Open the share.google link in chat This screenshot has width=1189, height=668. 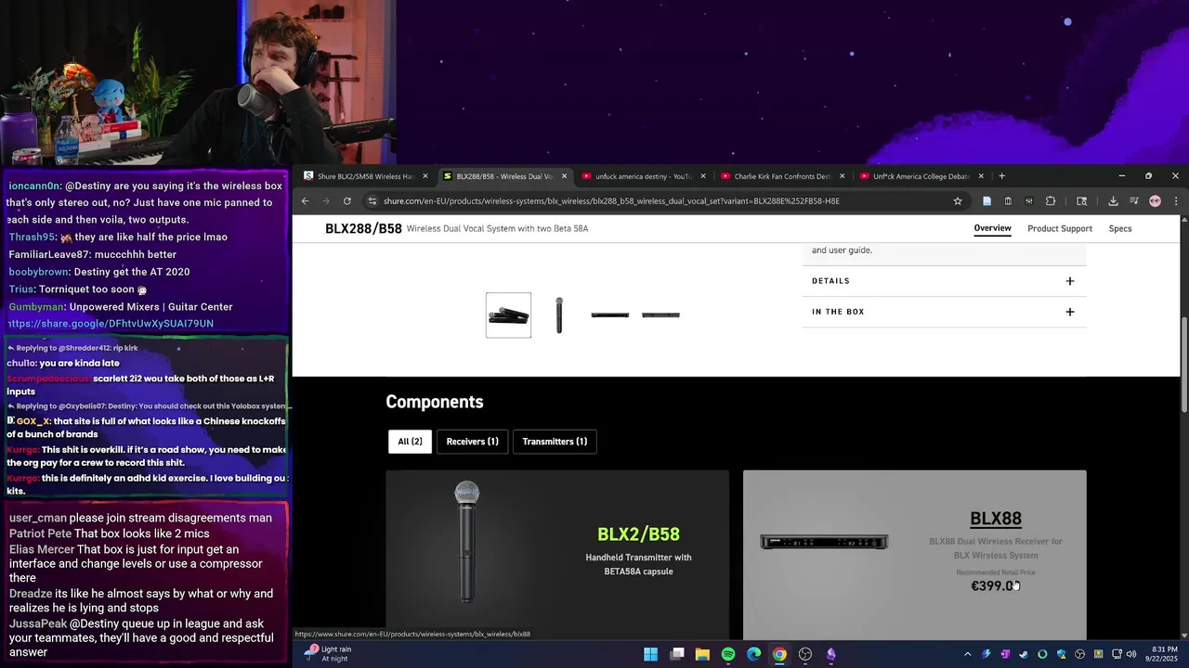pos(111,324)
